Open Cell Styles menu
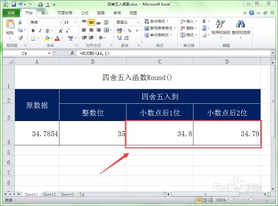 click(158, 35)
